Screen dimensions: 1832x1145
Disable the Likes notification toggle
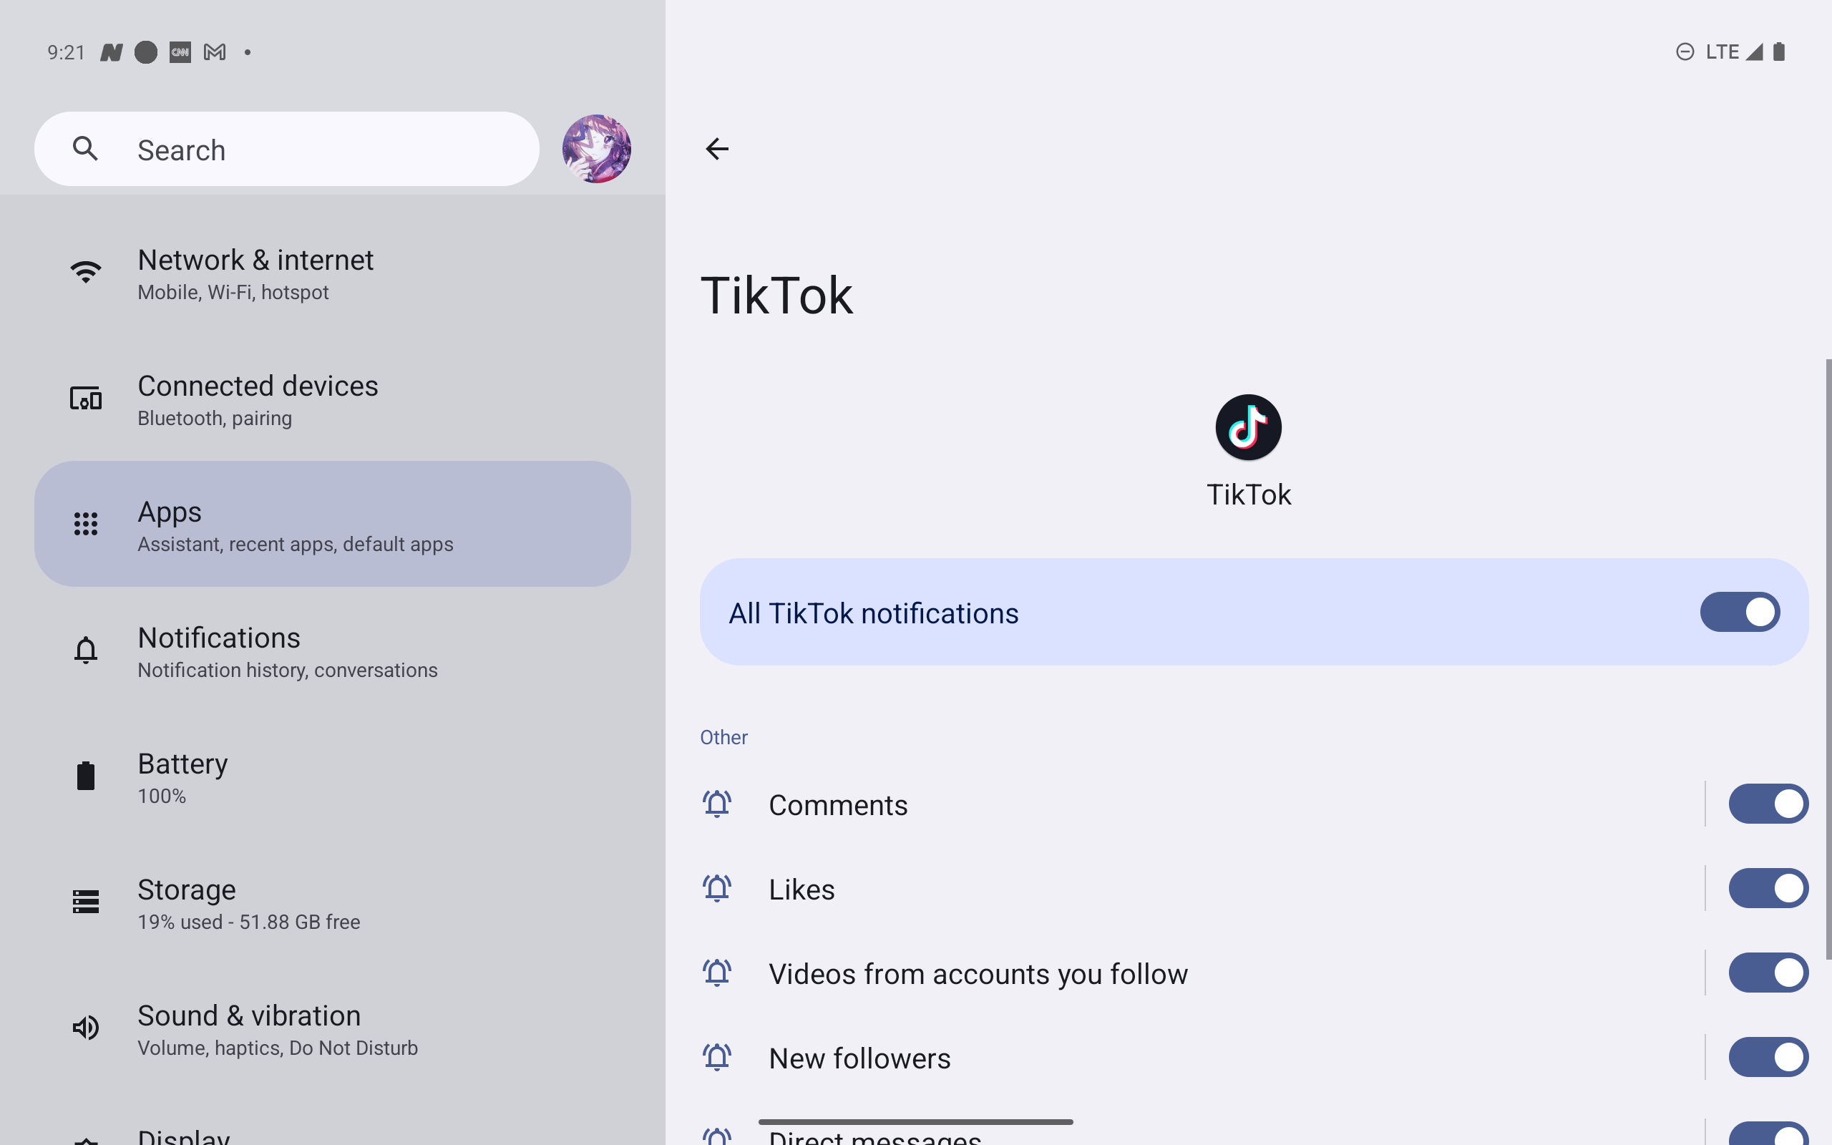[1768, 888]
